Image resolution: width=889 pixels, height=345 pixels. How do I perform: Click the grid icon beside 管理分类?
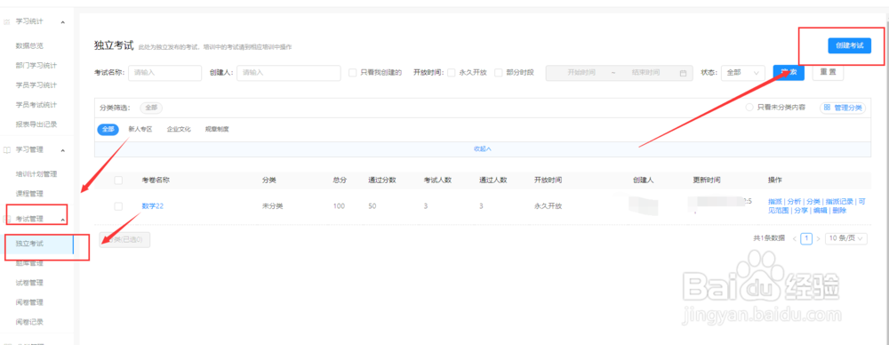click(827, 108)
